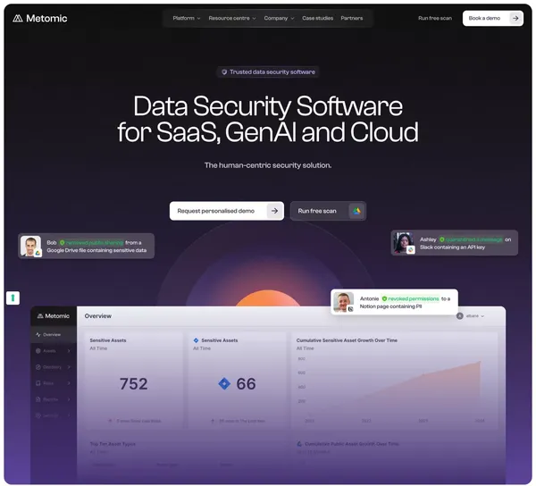Expand the Resource centre chevron
Viewport: 536px width, 486px height.
click(254, 19)
